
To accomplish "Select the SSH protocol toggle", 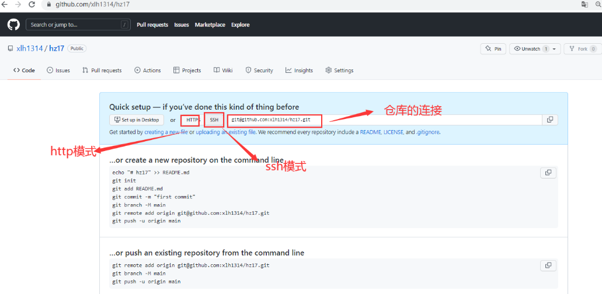I will pyautogui.click(x=214, y=120).
